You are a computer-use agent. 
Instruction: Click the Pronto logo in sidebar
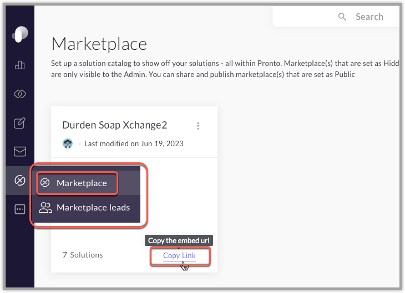[x=20, y=34]
